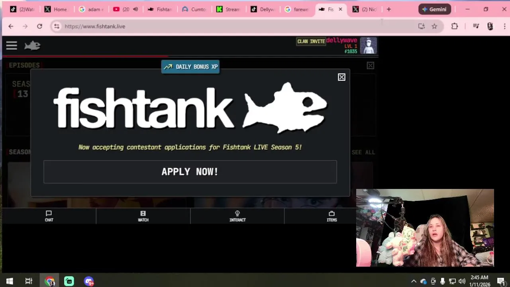The height and width of the screenshot is (287, 510).
Task: Switch to the X (2) Nic tab
Action: 365,9
